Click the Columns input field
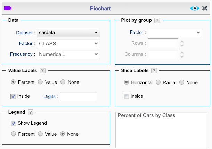 (x=163, y=54)
